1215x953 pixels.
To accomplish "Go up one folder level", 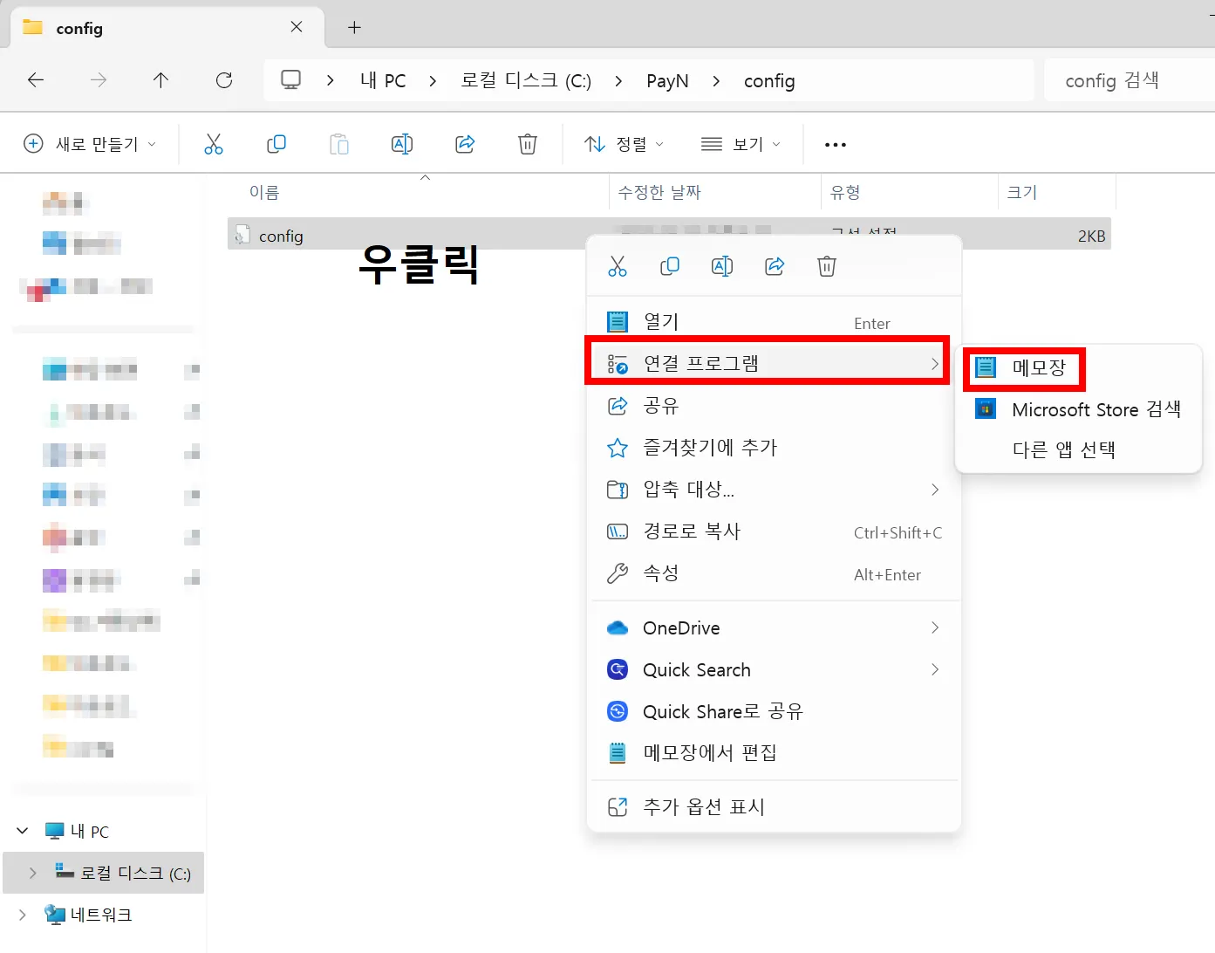I will (160, 80).
